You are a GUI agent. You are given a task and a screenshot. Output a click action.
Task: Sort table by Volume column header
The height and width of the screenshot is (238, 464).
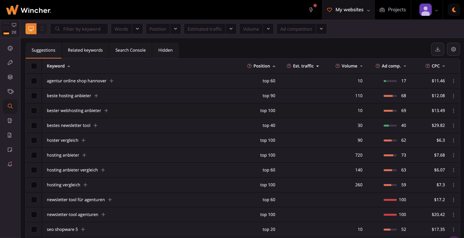(x=349, y=66)
